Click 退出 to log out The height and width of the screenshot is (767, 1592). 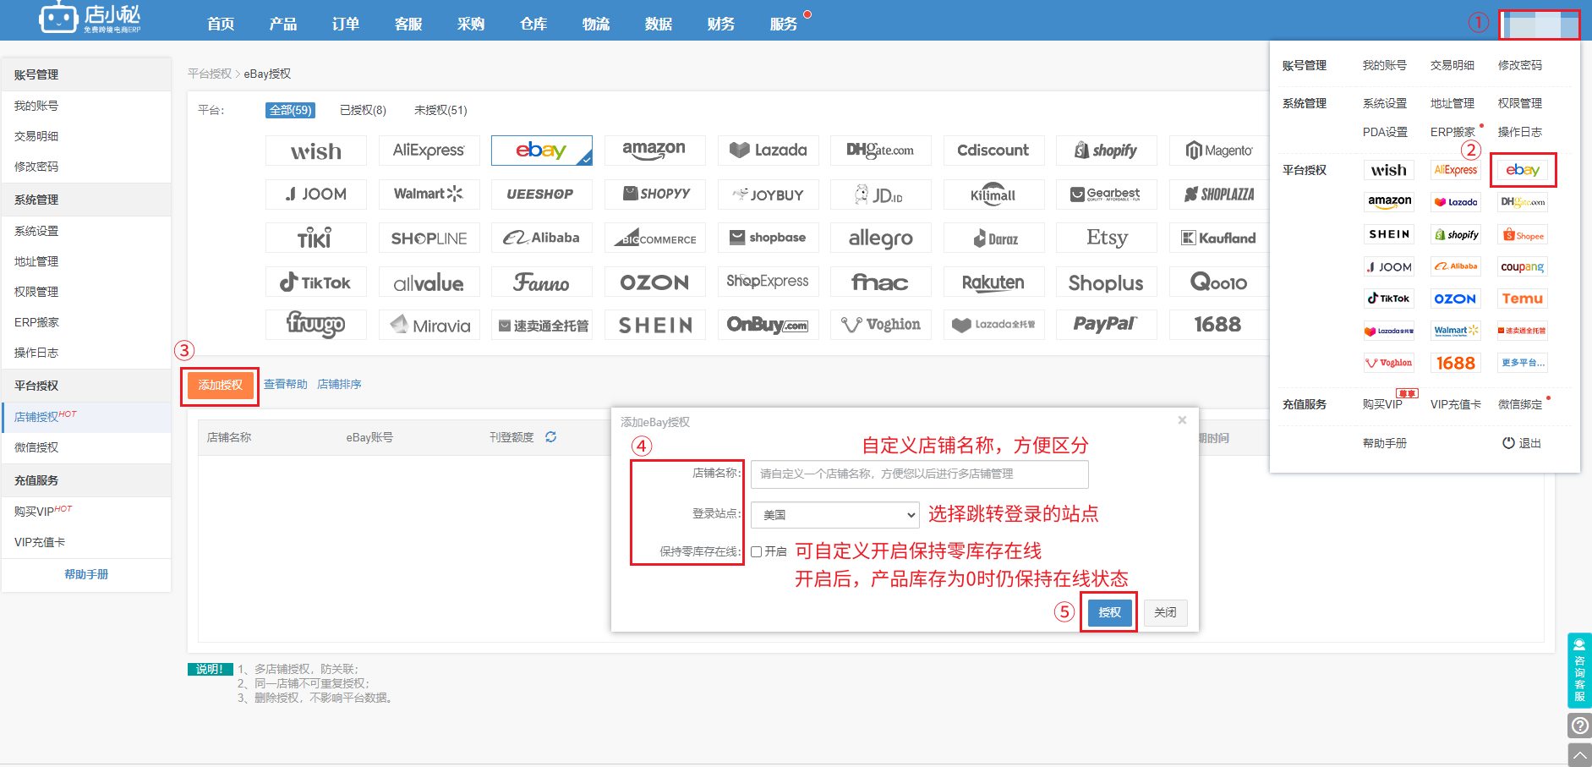tap(1522, 443)
